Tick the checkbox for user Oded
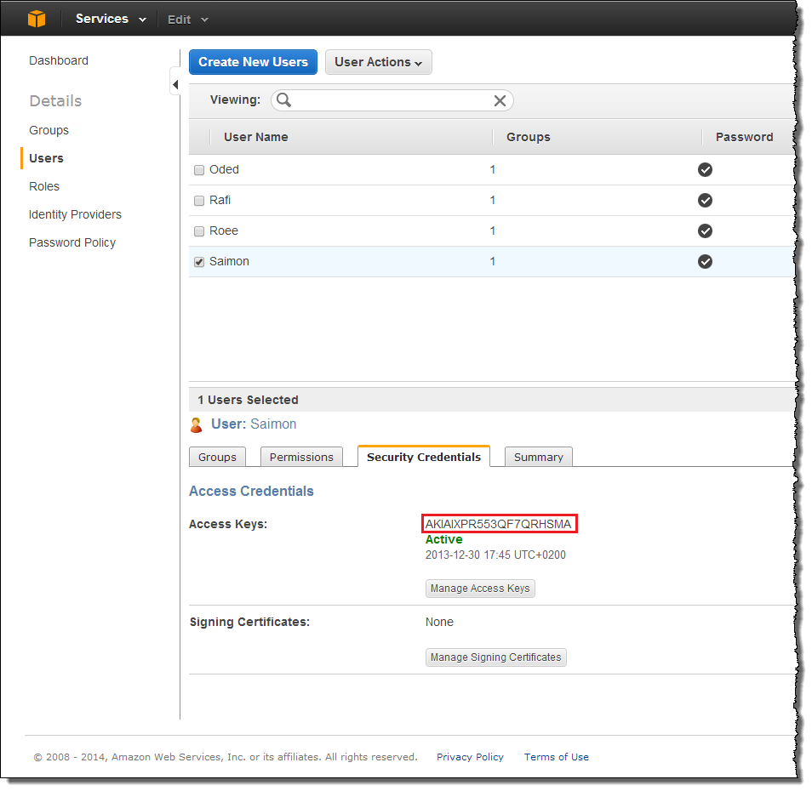Viewport: 812px width, 791px height. click(199, 170)
